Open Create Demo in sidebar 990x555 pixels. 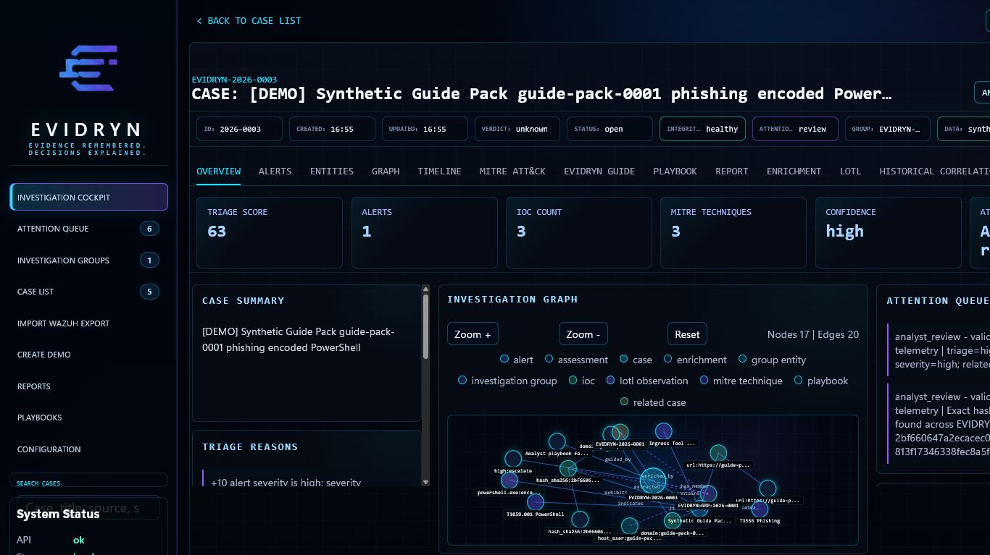(89, 355)
